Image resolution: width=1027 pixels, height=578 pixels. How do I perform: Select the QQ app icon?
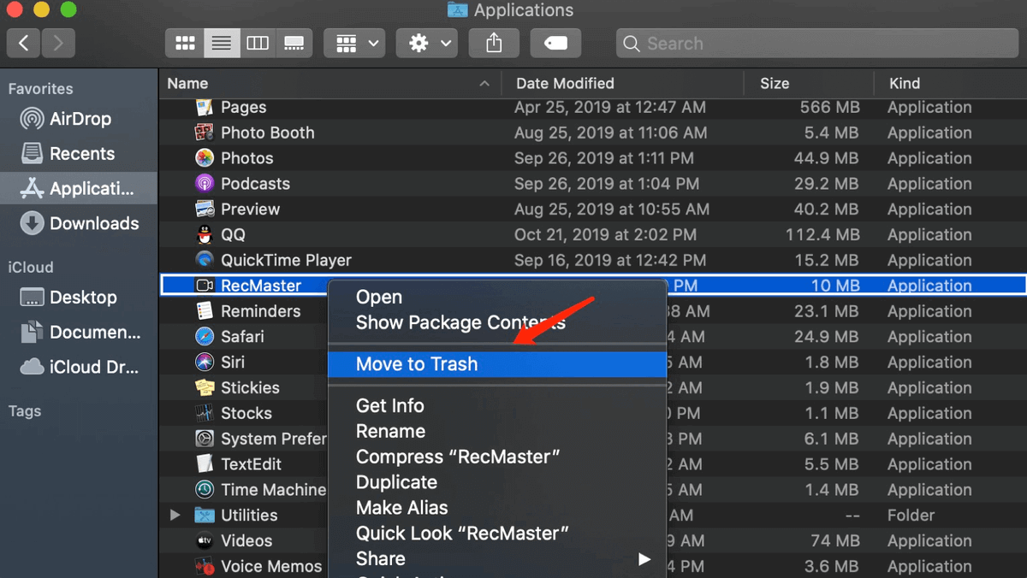click(x=204, y=234)
